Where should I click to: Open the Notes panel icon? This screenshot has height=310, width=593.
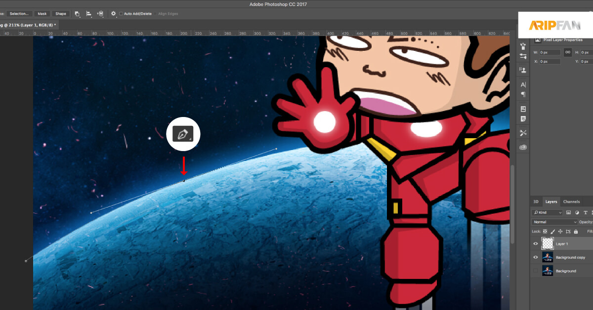[x=523, y=119]
